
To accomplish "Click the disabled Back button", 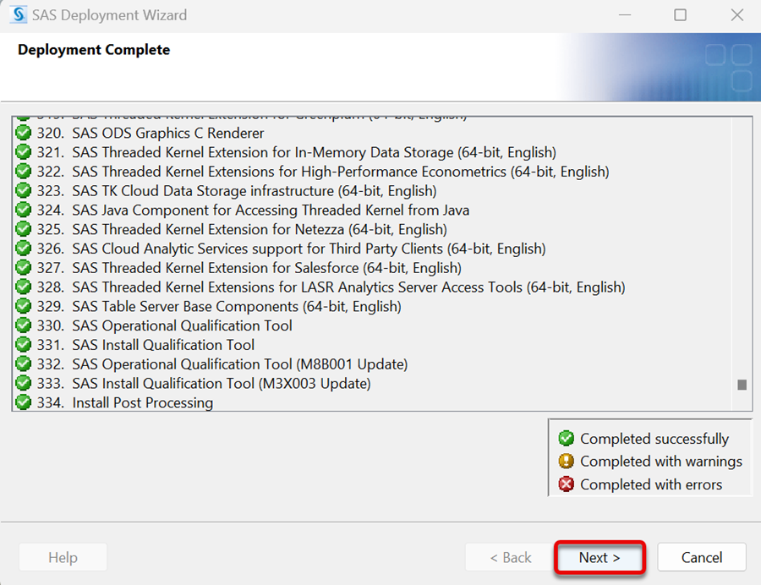I will pos(510,557).
